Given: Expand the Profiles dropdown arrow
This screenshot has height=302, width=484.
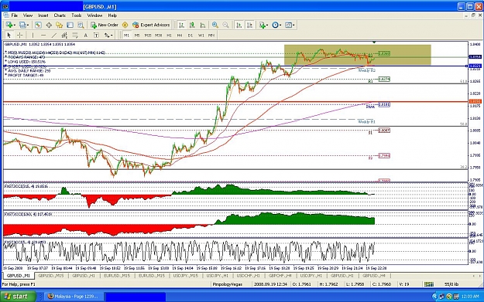Looking at the screenshot, I should click(28, 25).
